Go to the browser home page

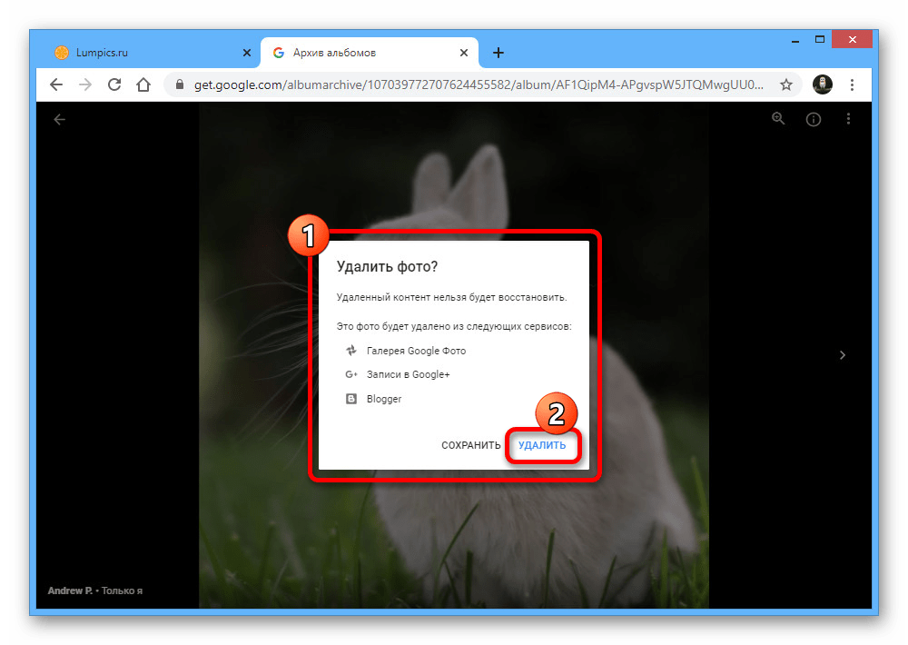tap(143, 84)
